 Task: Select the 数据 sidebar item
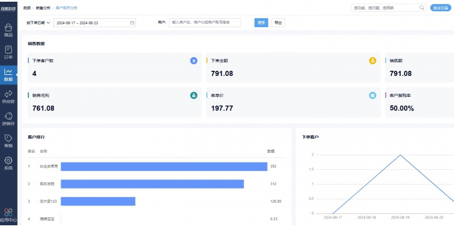(9, 75)
